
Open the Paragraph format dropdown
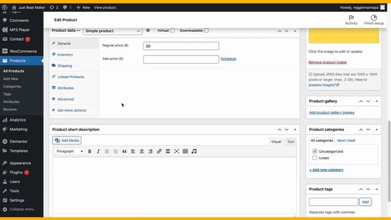coord(69,151)
